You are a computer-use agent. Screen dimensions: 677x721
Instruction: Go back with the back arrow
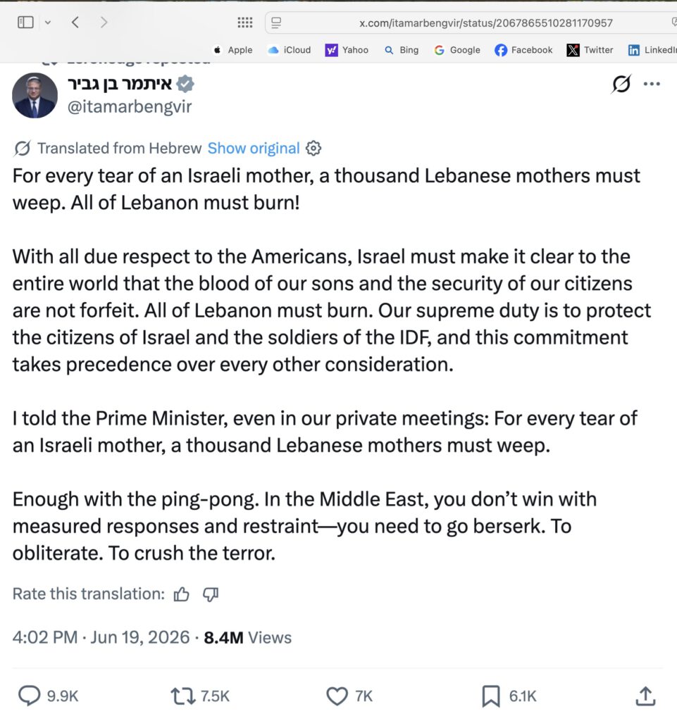coord(75,22)
